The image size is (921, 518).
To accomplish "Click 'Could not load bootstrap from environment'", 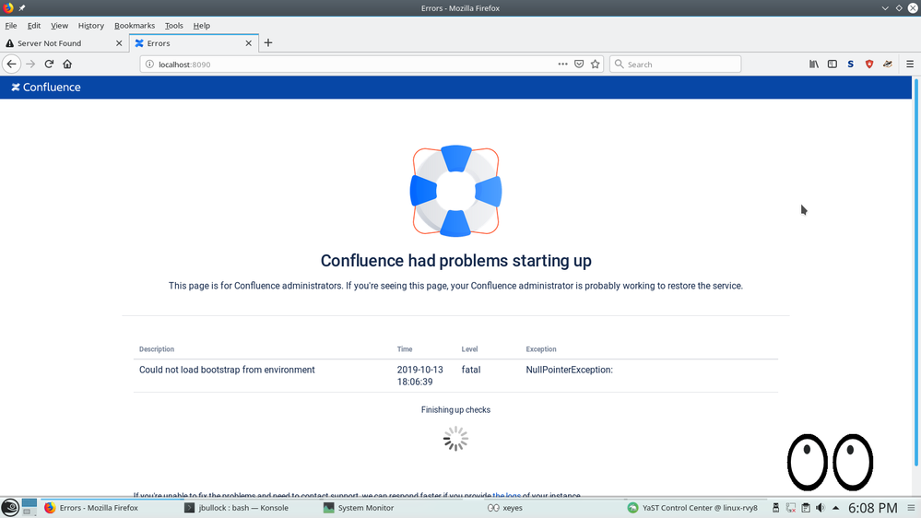I will [x=227, y=370].
